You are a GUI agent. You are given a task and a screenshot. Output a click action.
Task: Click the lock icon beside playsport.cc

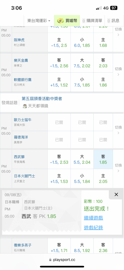click(50, 260)
